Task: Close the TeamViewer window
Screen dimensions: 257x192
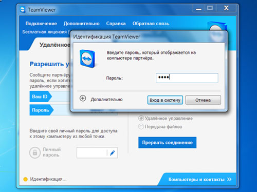Action: (x=227, y=8)
